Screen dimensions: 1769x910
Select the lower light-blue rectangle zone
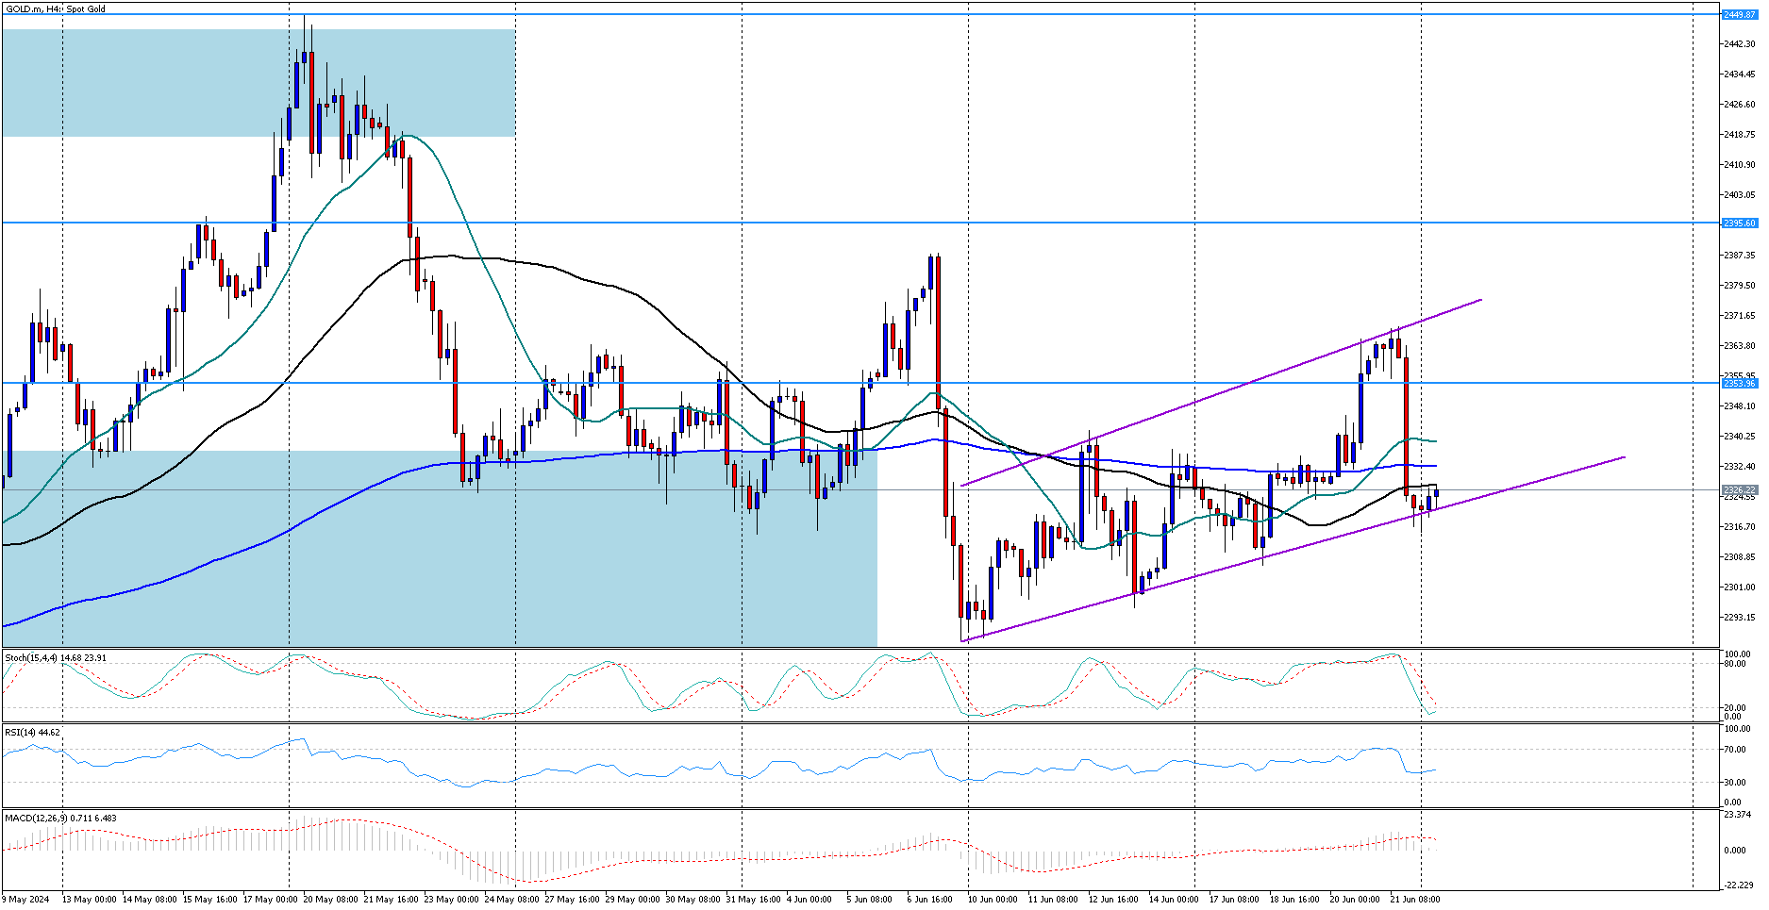(x=440, y=549)
